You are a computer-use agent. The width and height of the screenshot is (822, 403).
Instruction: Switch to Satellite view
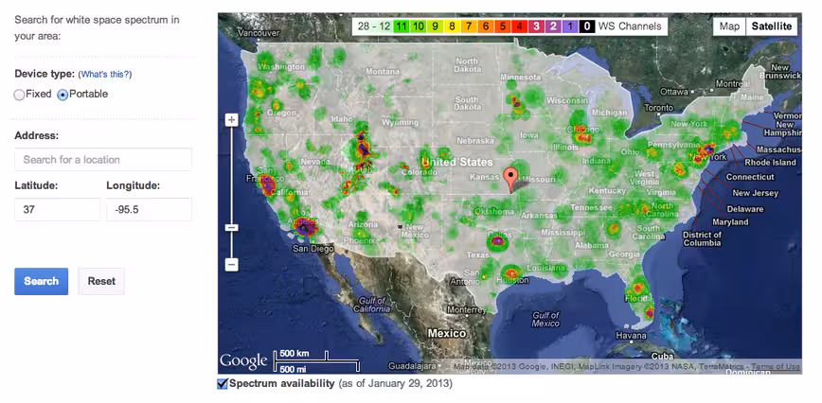tap(772, 26)
